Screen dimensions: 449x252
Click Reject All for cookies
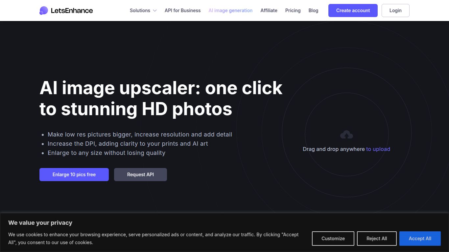(x=377, y=239)
